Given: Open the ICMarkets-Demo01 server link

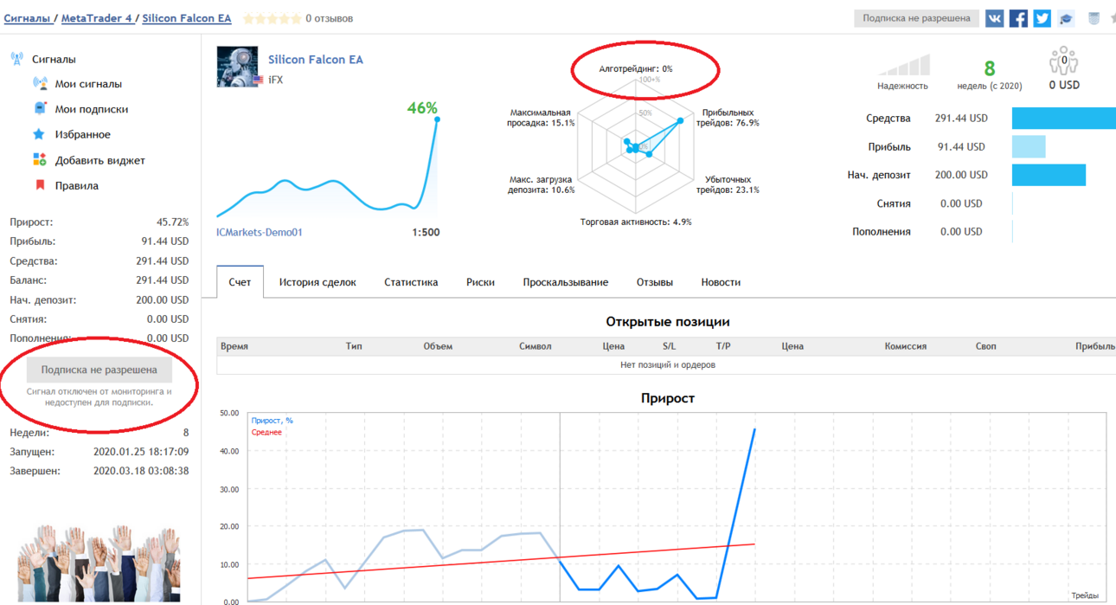Looking at the screenshot, I should pos(260,232).
